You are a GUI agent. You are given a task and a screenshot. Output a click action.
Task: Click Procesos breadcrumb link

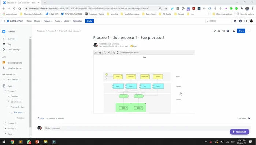click(x=41, y=31)
